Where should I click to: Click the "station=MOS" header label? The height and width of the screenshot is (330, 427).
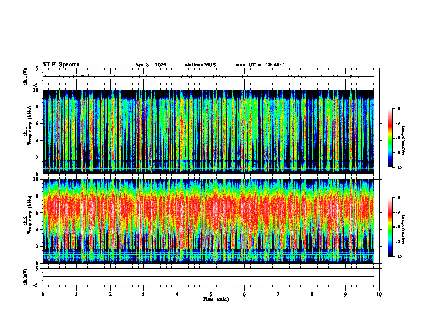click(x=201, y=65)
